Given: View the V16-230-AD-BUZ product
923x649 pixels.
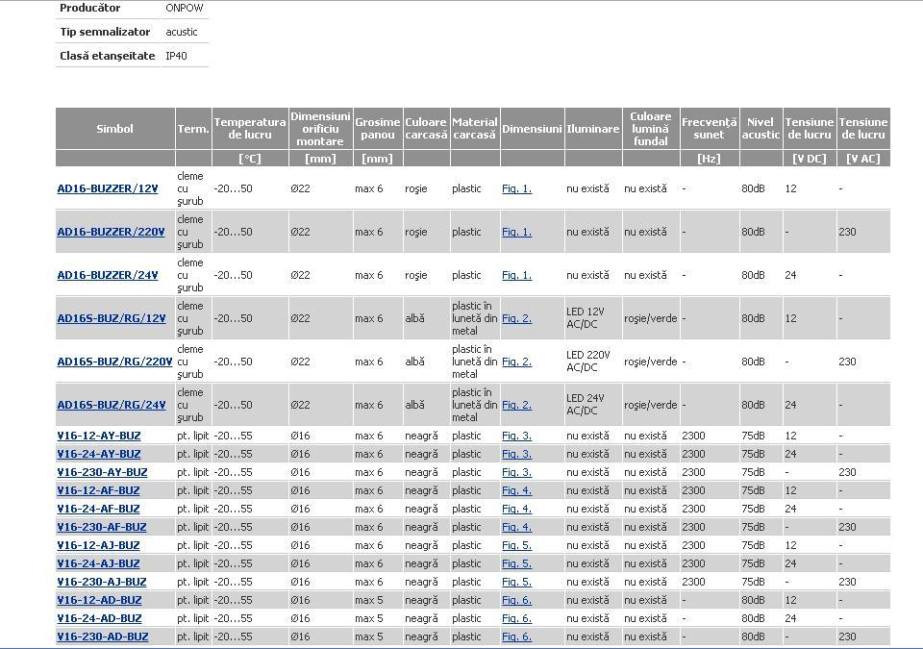Looking at the screenshot, I should click(103, 637).
